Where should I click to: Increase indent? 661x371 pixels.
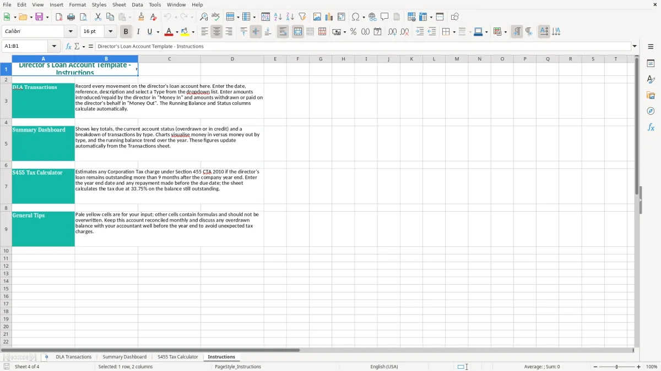coord(420,32)
